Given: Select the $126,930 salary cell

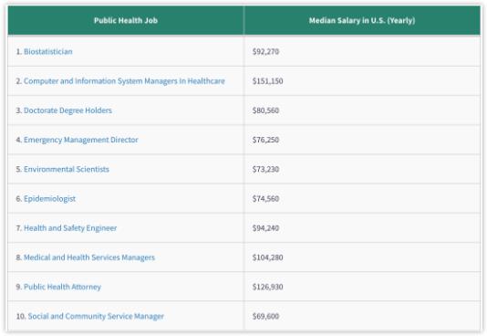Looking at the screenshot, I should point(267,287).
